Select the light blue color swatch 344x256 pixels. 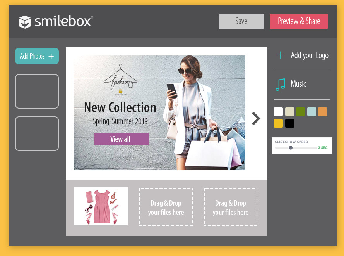(x=311, y=112)
